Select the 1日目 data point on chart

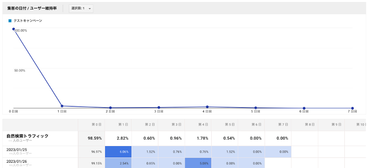click(62, 106)
